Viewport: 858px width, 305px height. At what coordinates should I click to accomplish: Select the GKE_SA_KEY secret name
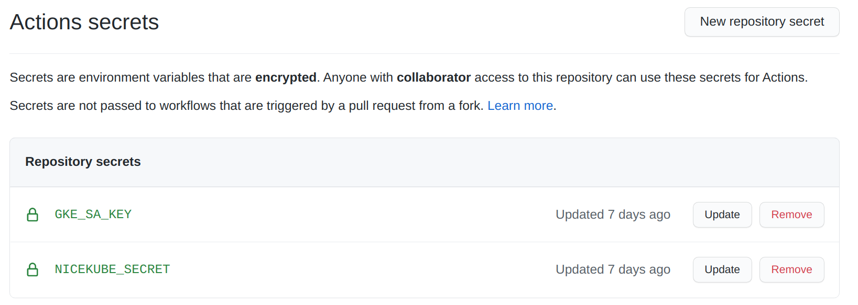click(93, 214)
